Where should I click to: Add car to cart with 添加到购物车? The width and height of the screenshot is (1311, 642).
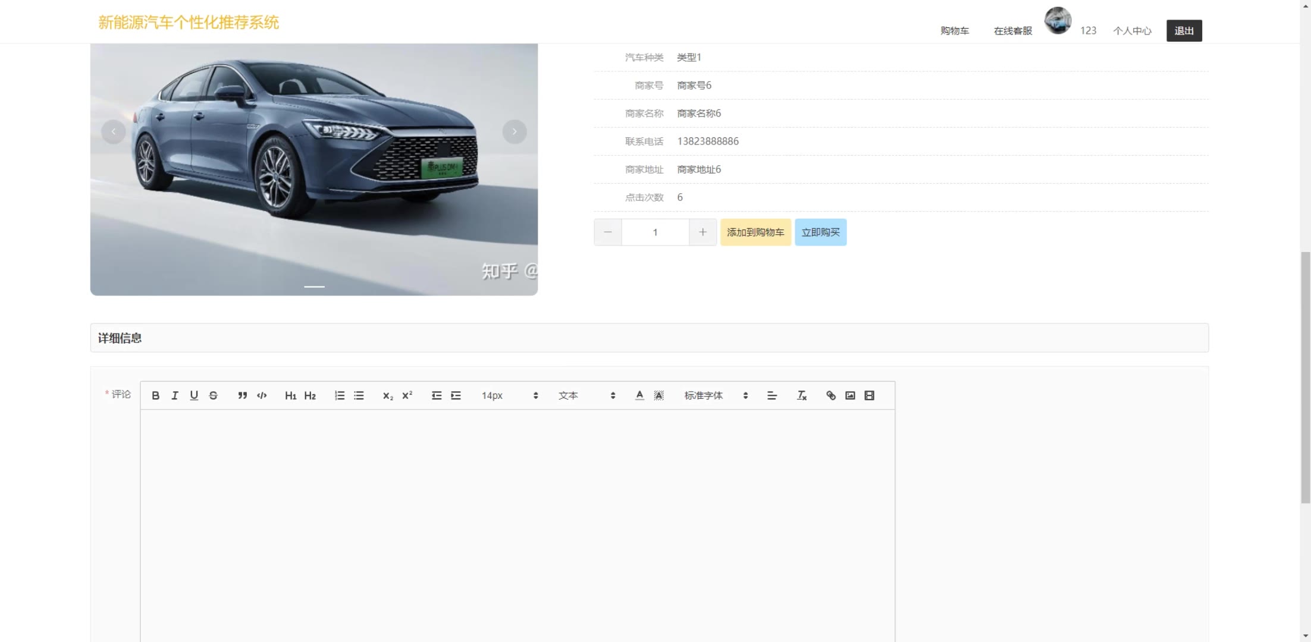pos(755,232)
